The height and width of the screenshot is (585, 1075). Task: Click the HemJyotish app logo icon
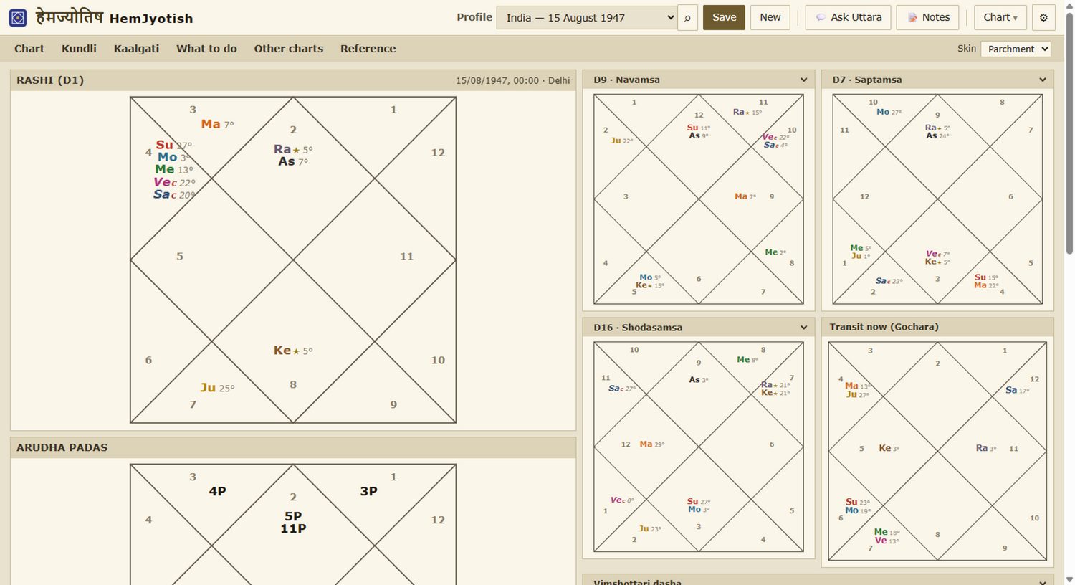[x=18, y=18]
